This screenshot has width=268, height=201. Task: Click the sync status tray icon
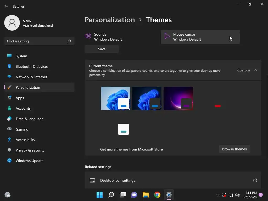coord(224,195)
